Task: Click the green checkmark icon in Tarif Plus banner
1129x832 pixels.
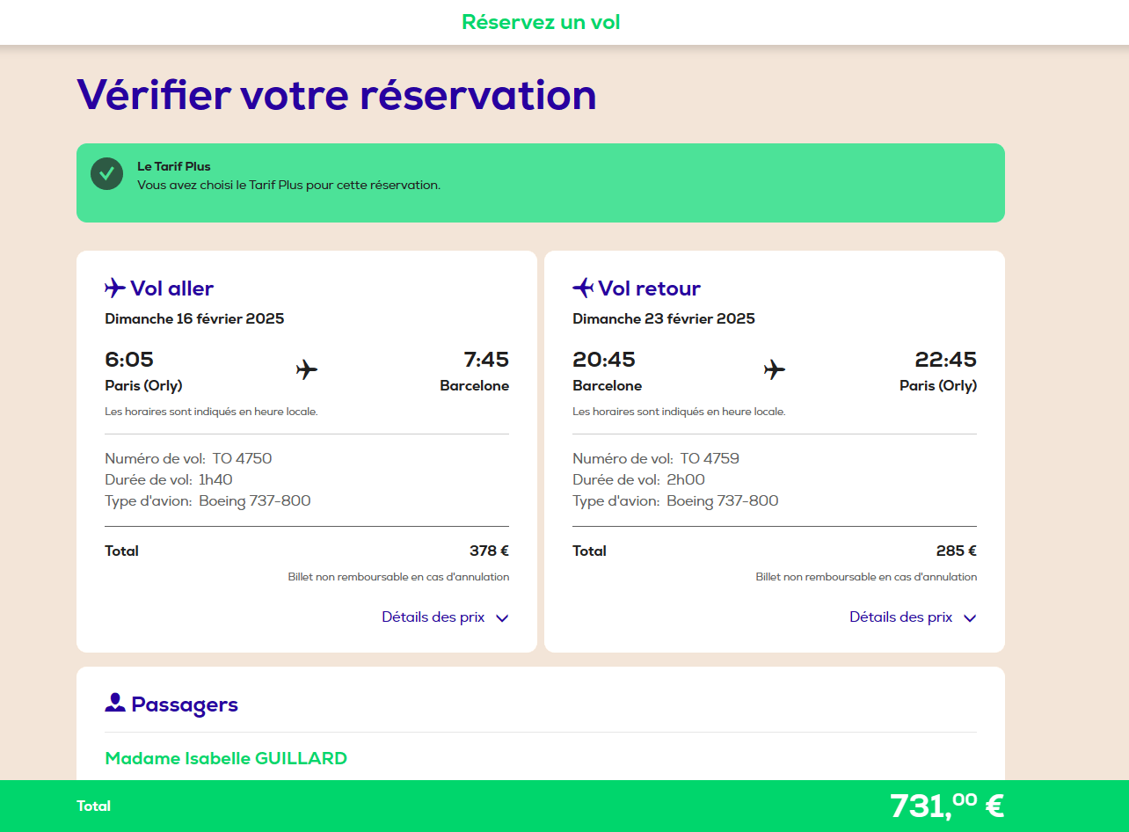Action: tap(106, 174)
